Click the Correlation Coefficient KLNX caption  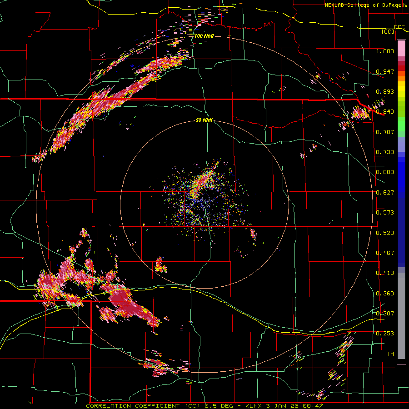(204, 406)
